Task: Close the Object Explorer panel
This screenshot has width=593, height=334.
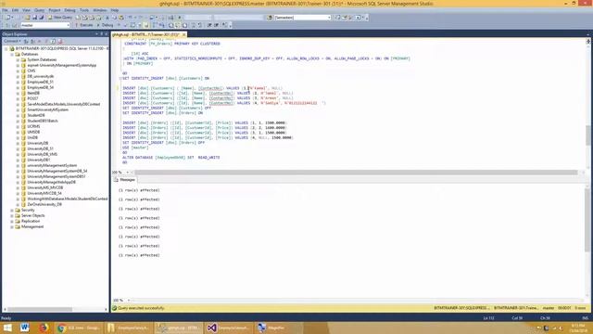Action: pos(107,34)
